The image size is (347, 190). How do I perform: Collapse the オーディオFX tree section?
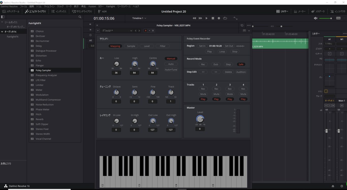pyautogui.click(x=2, y=32)
